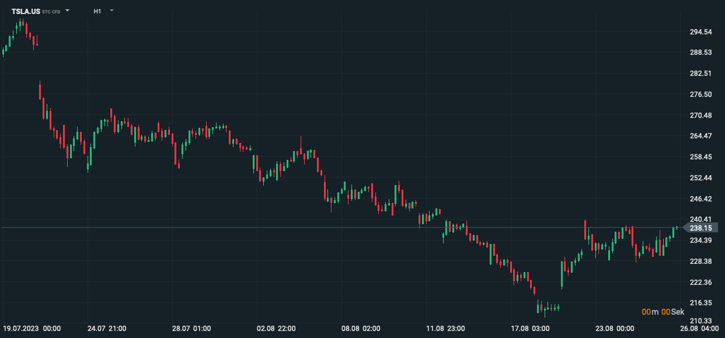Screen dimensions: 725x338
Task: Click the 222.36 price axis label
Action: click(700, 282)
